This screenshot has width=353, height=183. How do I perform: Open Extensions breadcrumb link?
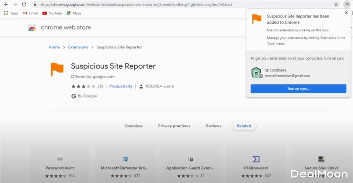78,47
